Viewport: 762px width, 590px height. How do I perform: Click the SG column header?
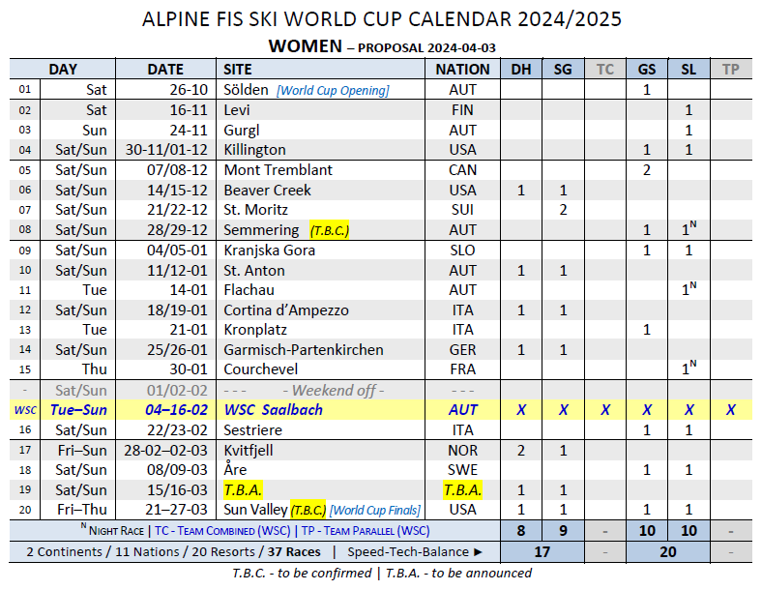[x=563, y=69]
